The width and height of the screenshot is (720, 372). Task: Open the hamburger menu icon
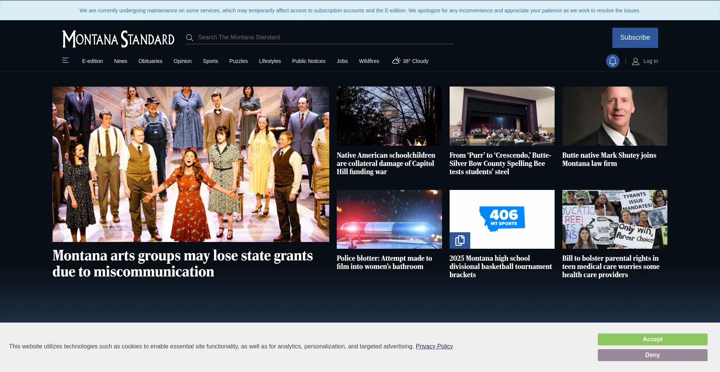65,60
